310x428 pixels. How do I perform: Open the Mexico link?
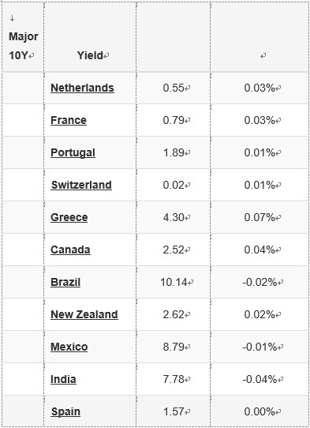(x=69, y=347)
